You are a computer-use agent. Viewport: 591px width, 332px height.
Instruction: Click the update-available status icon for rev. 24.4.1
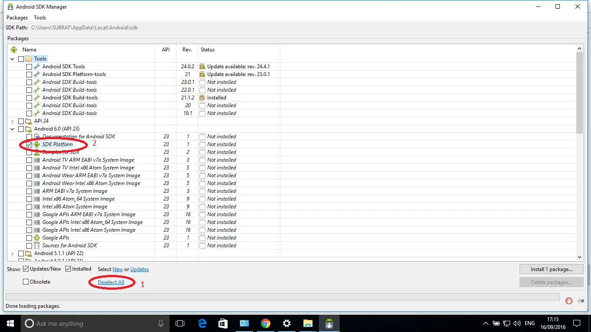click(202, 67)
